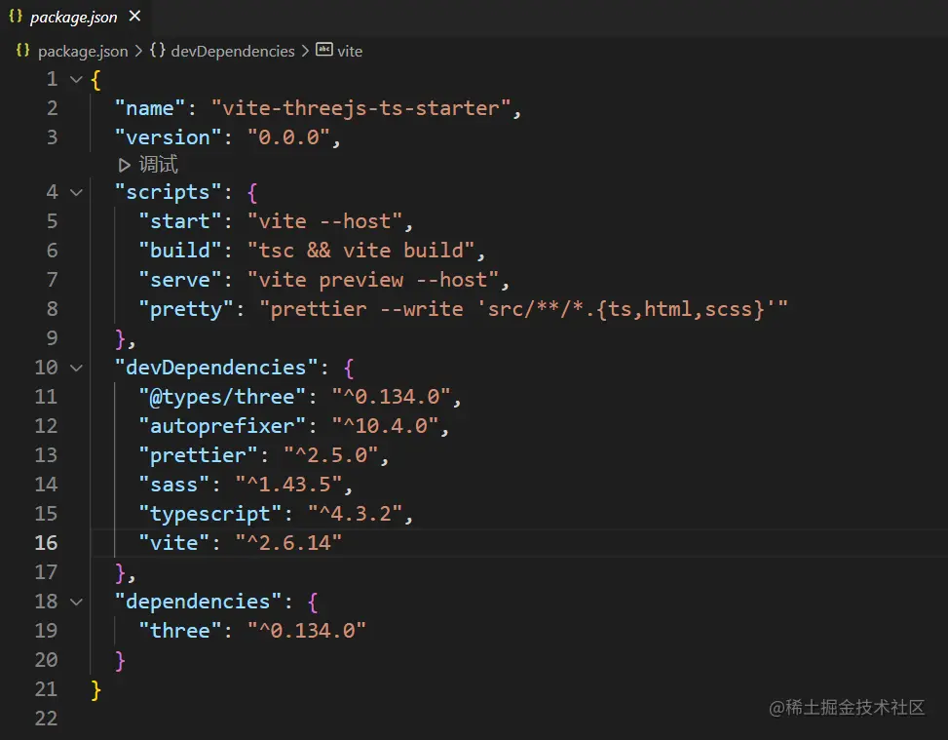Click the prettier --write command value

pyautogui.click(x=523, y=309)
